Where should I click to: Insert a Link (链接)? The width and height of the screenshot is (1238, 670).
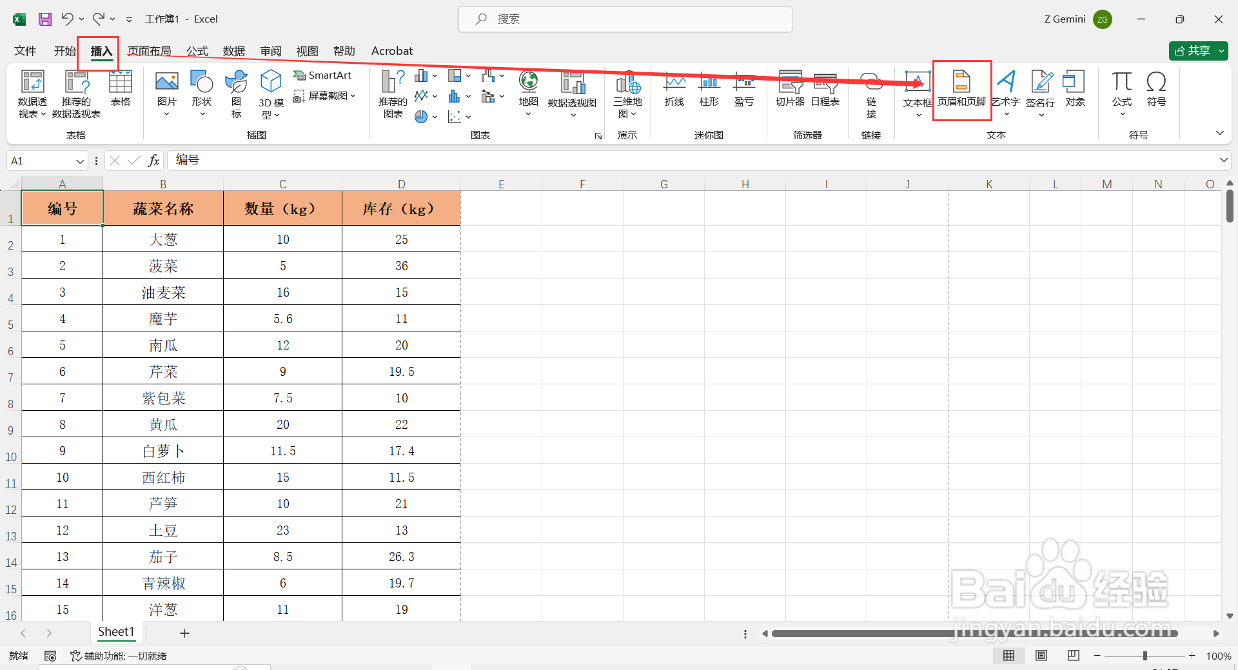871,94
